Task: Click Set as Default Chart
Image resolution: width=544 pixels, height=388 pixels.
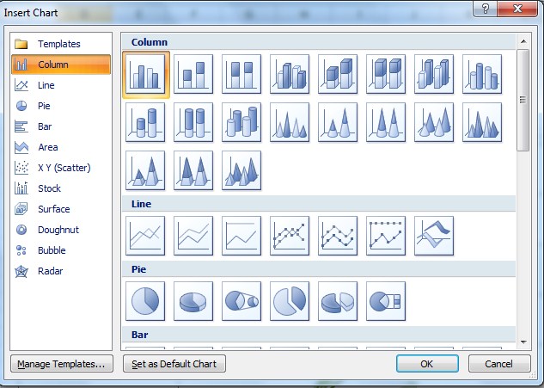Action: [x=174, y=364]
